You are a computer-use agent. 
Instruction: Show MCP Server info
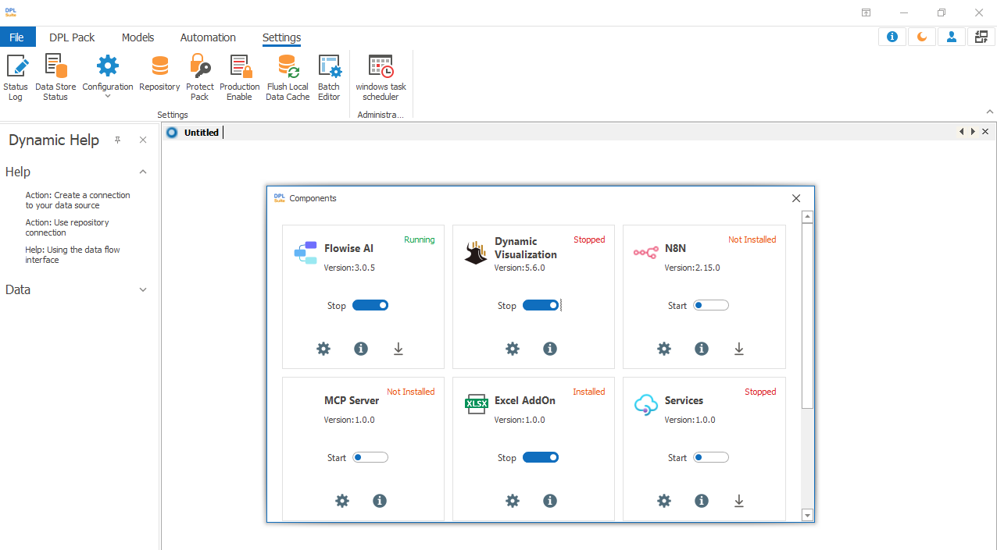[380, 501]
